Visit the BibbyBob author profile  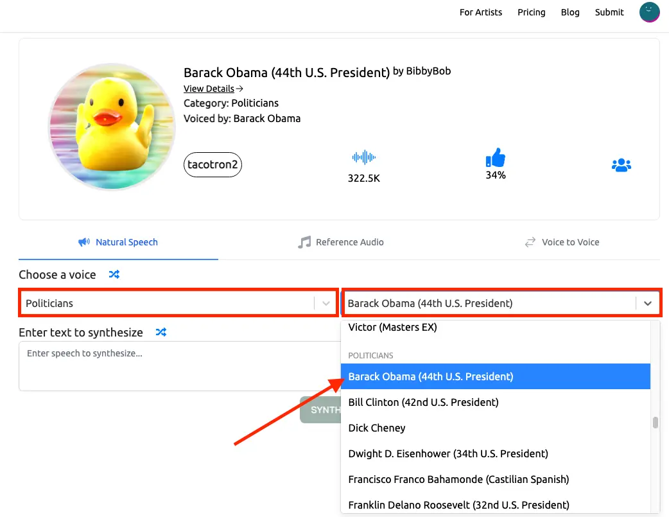click(428, 71)
